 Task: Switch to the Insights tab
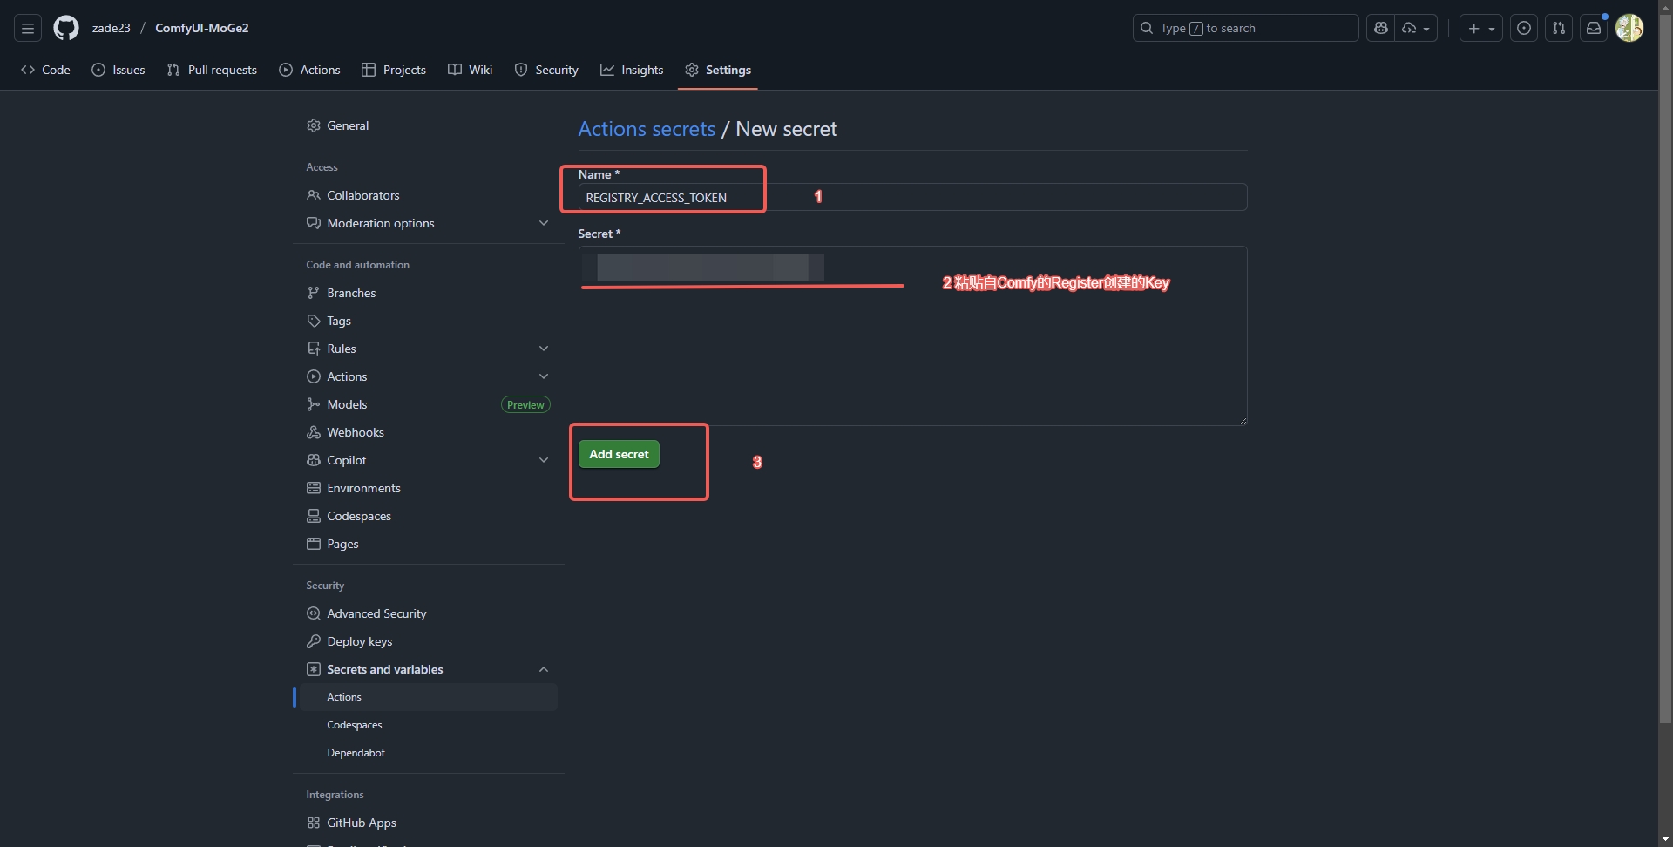click(x=632, y=70)
